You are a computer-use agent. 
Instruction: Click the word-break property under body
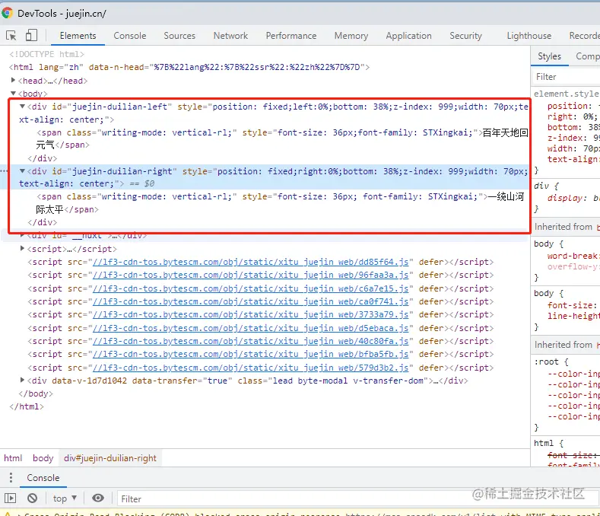click(573, 256)
